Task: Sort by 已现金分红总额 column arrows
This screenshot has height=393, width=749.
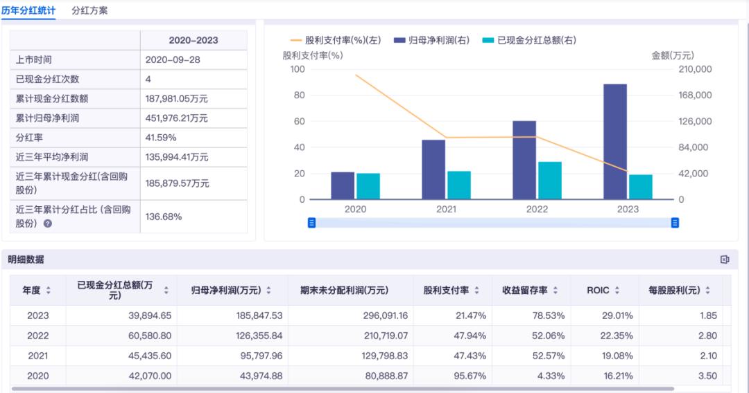Action: pyautogui.click(x=166, y=291)
